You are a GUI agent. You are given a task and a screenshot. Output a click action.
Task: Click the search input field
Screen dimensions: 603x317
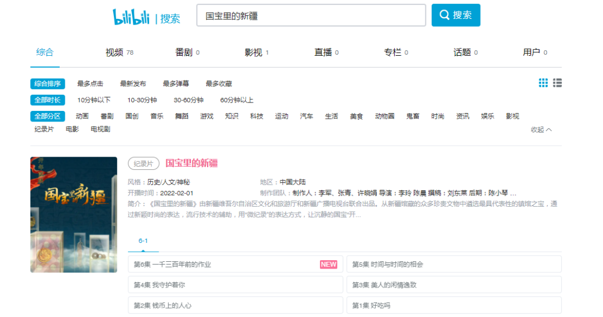coord(310,16)
